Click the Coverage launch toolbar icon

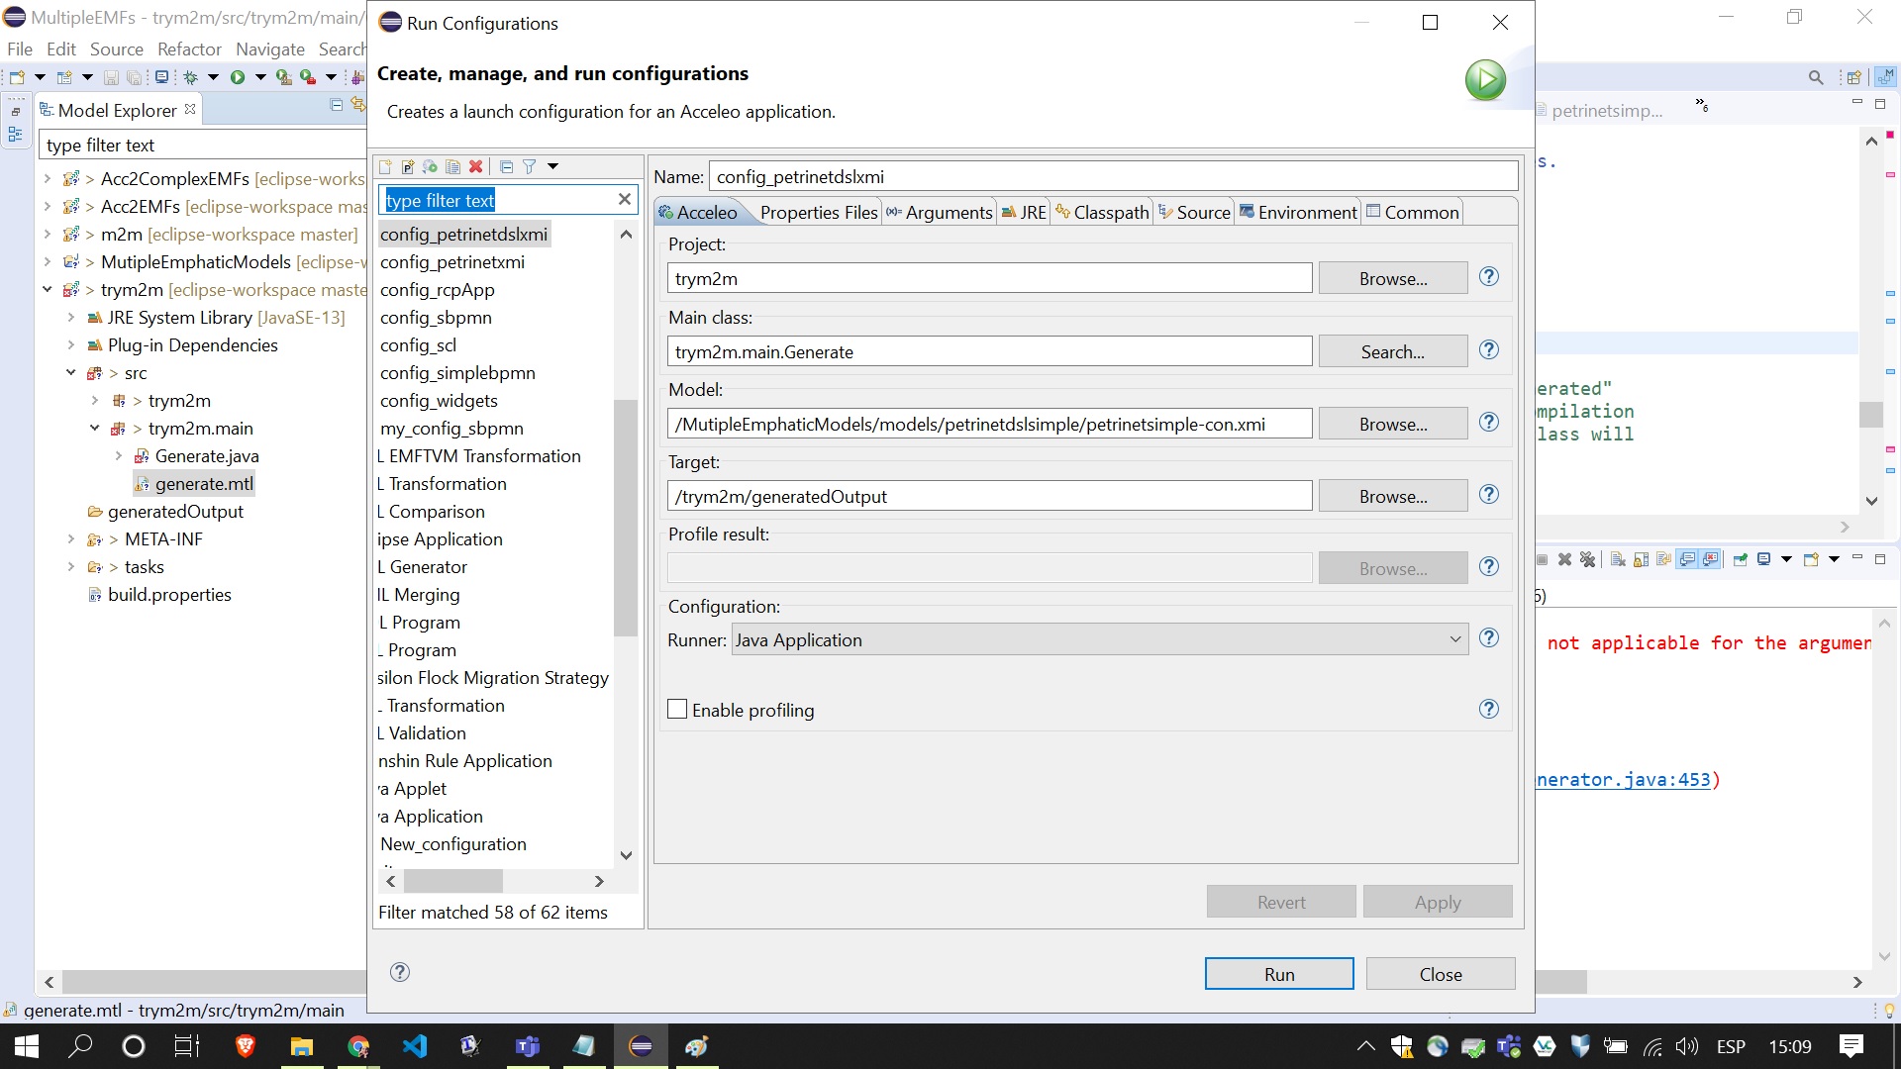[283, 77]
